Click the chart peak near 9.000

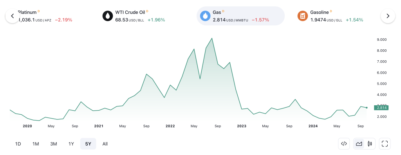pos(212,38)
